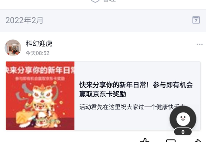
Task: Open the calendar date picker icon
Action: tap(196, 20)
